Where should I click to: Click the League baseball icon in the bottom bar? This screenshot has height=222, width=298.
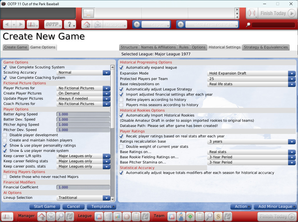127,216
